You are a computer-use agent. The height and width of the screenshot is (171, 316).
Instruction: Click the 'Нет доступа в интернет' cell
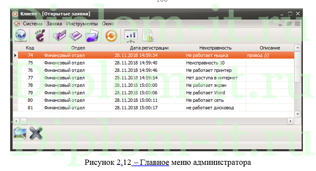216,78
